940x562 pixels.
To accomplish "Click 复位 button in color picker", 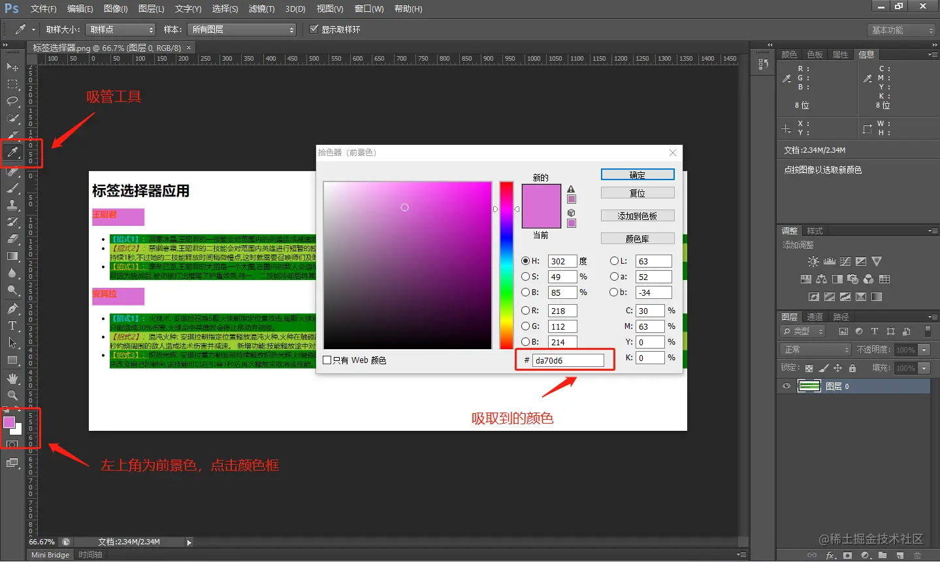I will [638, 193].
